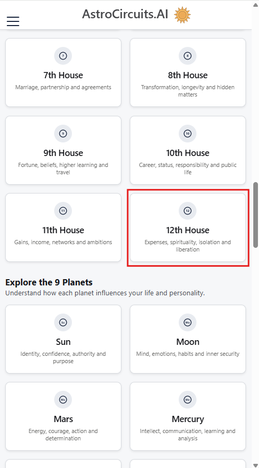Click the circled 12 icon for 12th House
This screenshot has height=468, width=259.
(188, 211)
